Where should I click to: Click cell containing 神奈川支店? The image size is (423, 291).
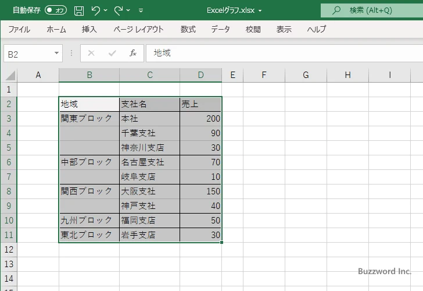tap(150, 147)
